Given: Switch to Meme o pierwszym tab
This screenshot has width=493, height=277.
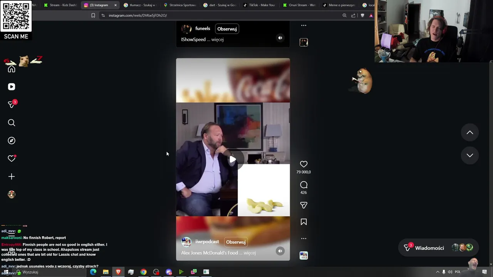Looking at the screenshot, I should tap(339, 5).
